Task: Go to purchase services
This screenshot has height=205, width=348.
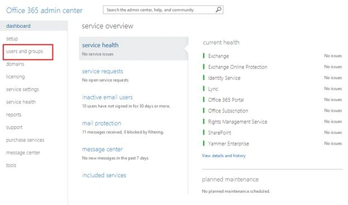Action: pyautogui.click(x=25, y=140)
